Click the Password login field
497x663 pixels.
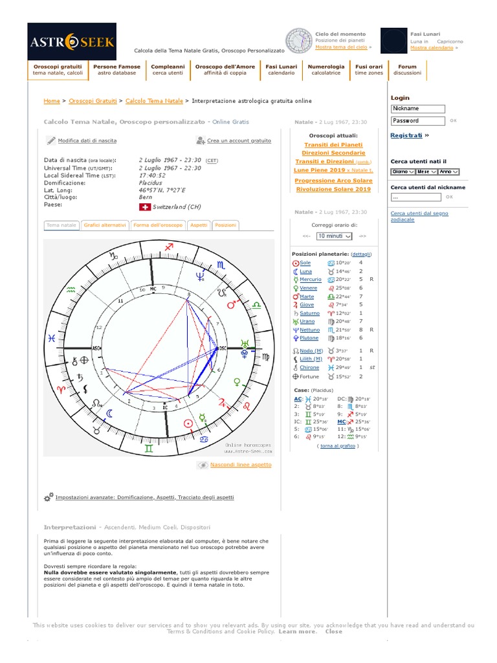[417, 121]
